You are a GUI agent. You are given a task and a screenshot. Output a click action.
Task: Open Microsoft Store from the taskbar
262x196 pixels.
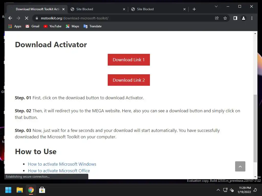tap(42, 190)
